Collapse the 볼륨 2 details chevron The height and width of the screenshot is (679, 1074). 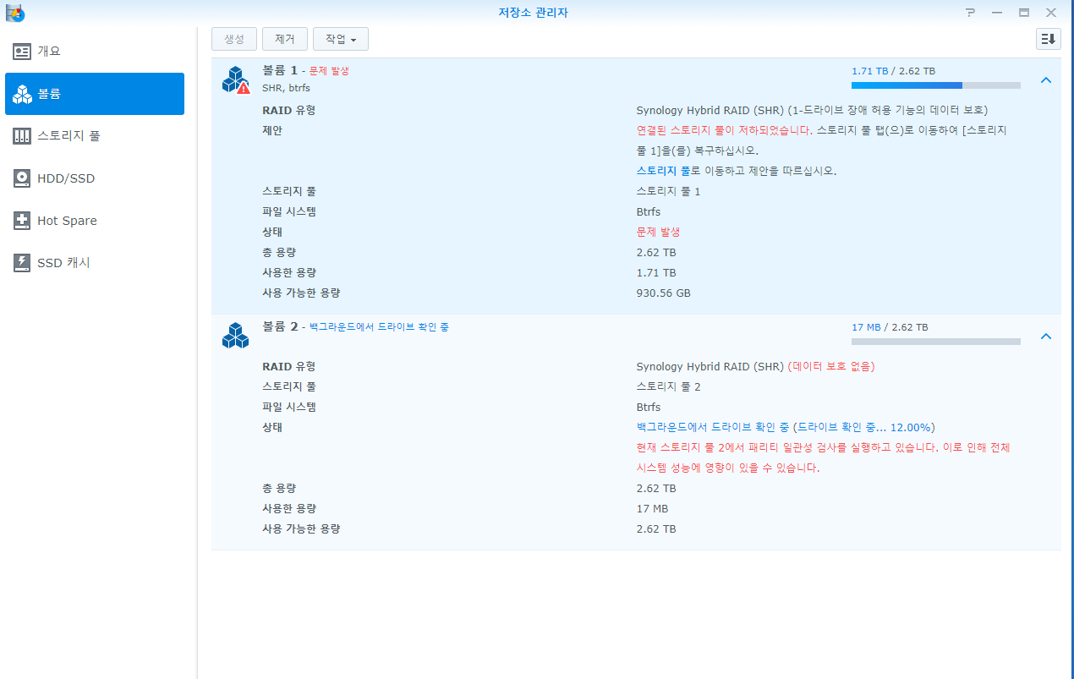click(1046, 337)
